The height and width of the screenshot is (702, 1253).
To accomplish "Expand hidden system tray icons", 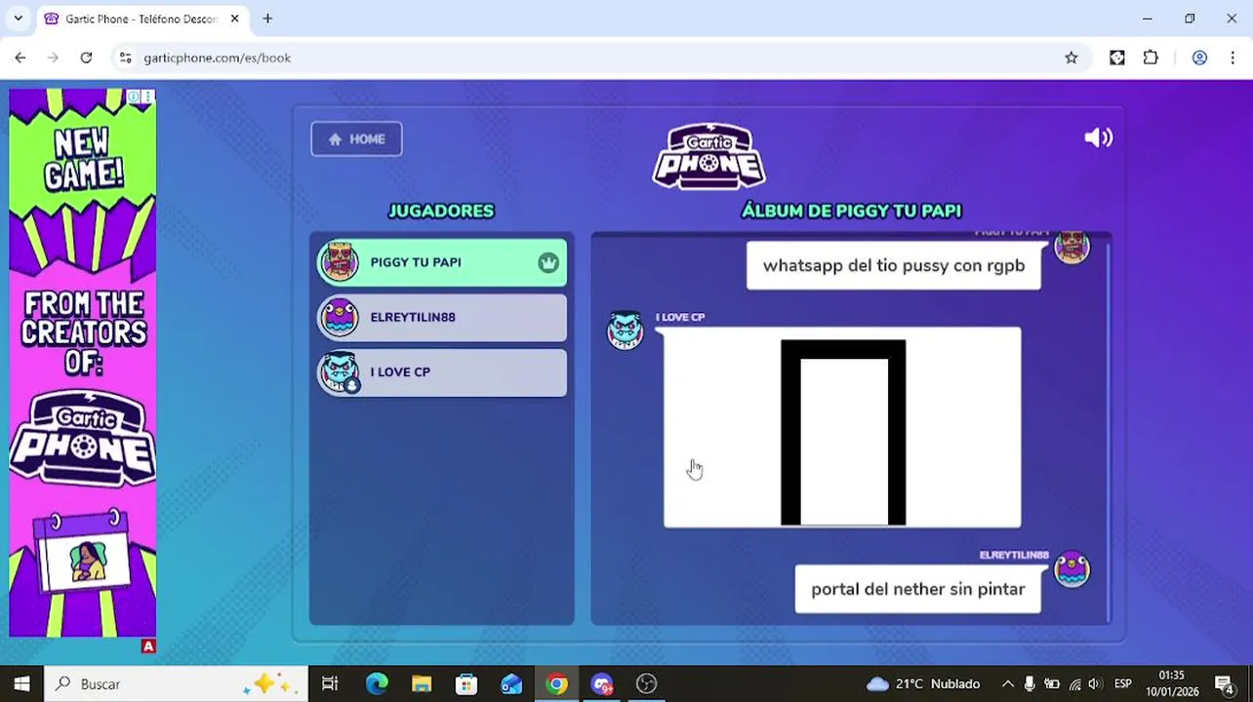I will (1007, 683).
